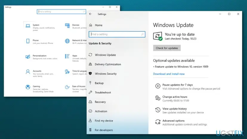Click the Activation checkmark-circle icon

[x=90, y=111]
